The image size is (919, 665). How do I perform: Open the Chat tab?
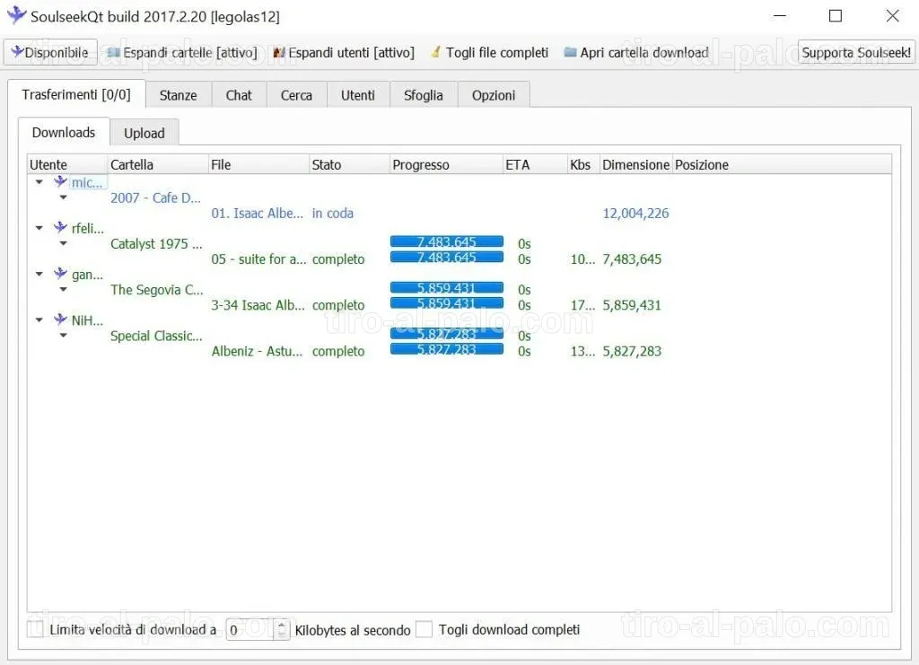tap(239, 95)
